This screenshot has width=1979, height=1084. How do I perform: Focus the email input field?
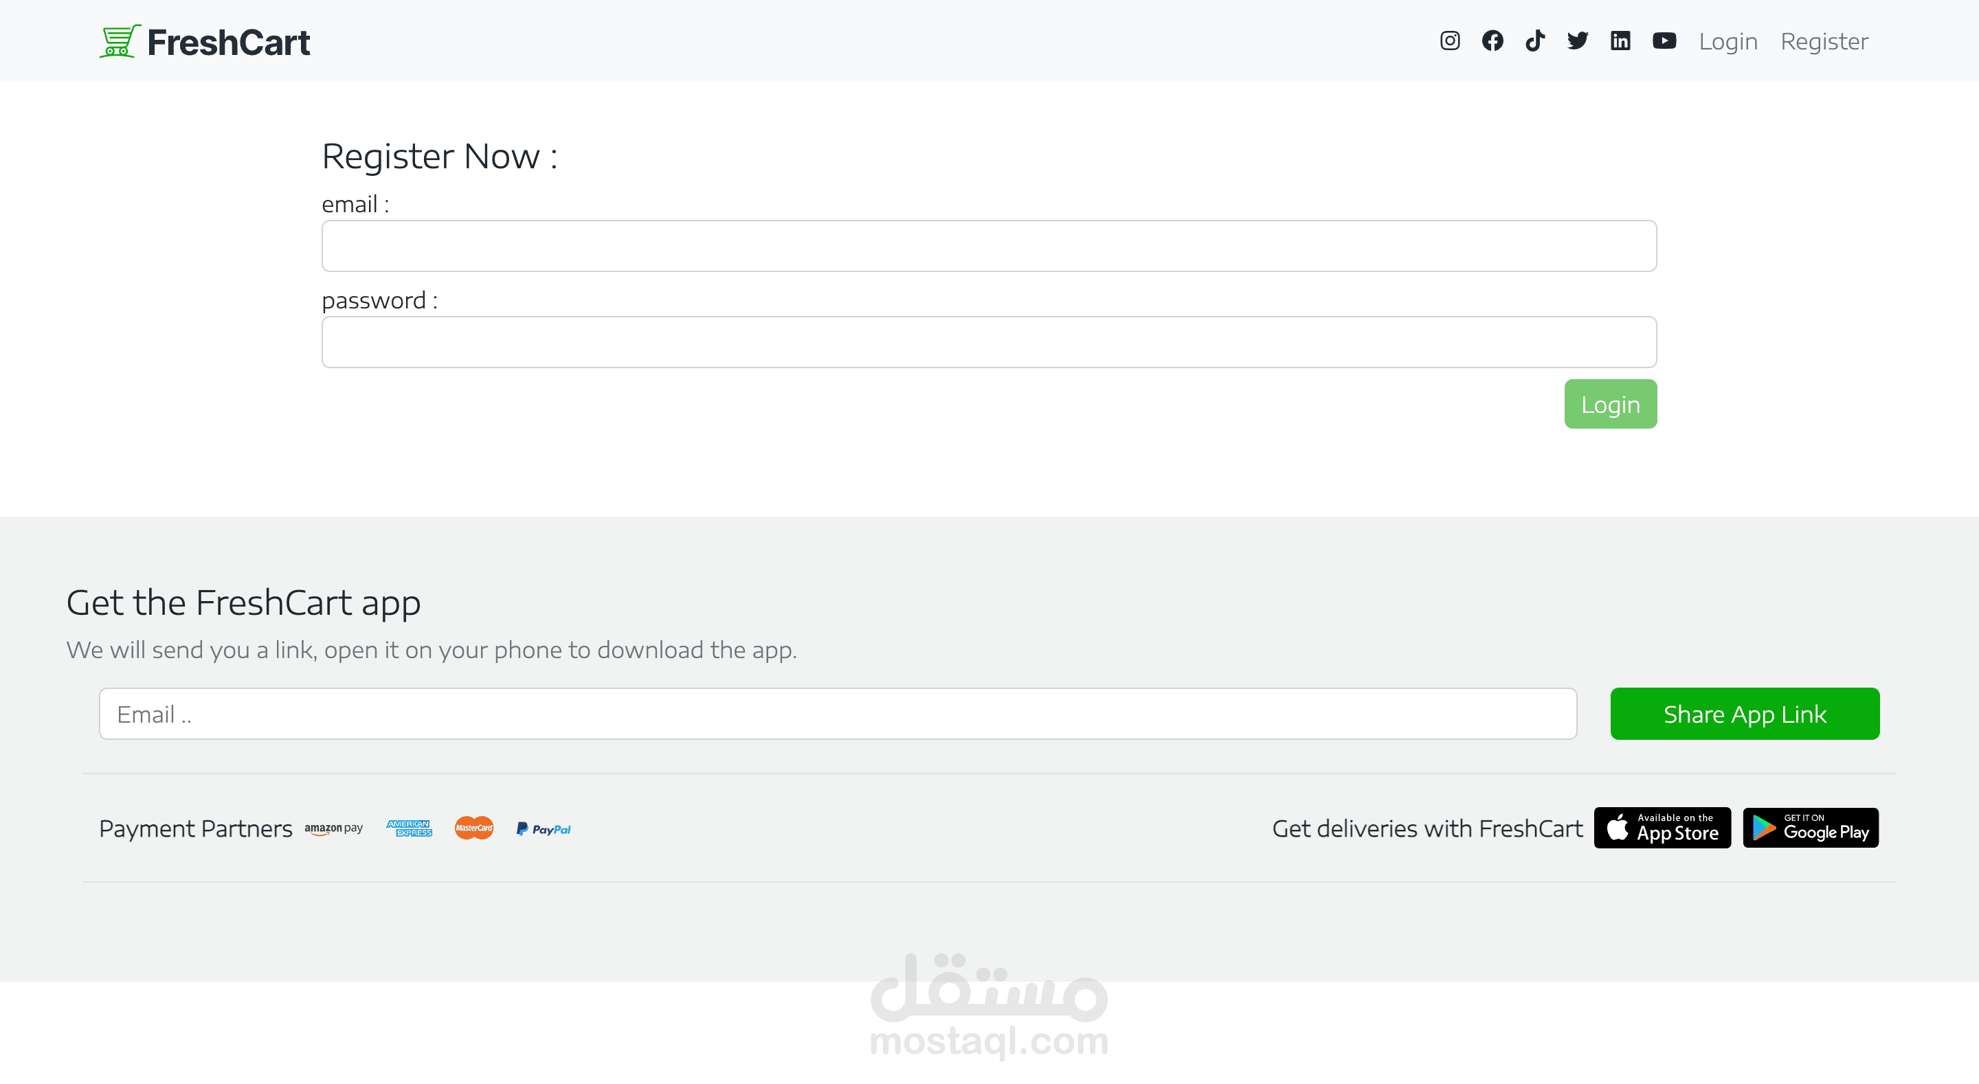989,246
